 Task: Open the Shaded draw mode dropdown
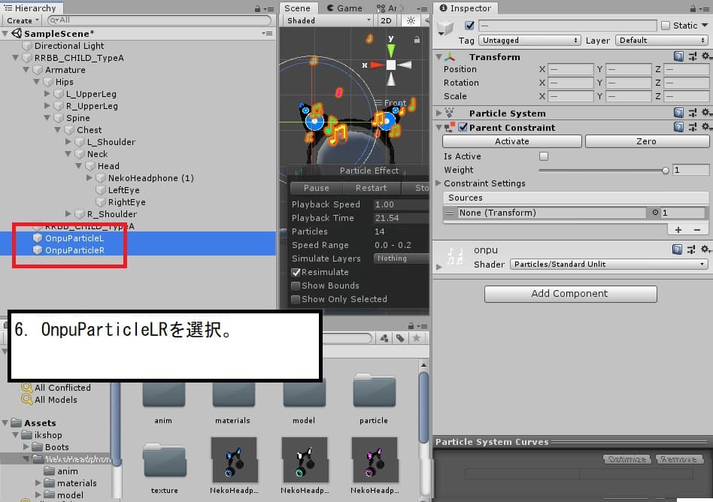pyautogui.click(x=327, y=20)
